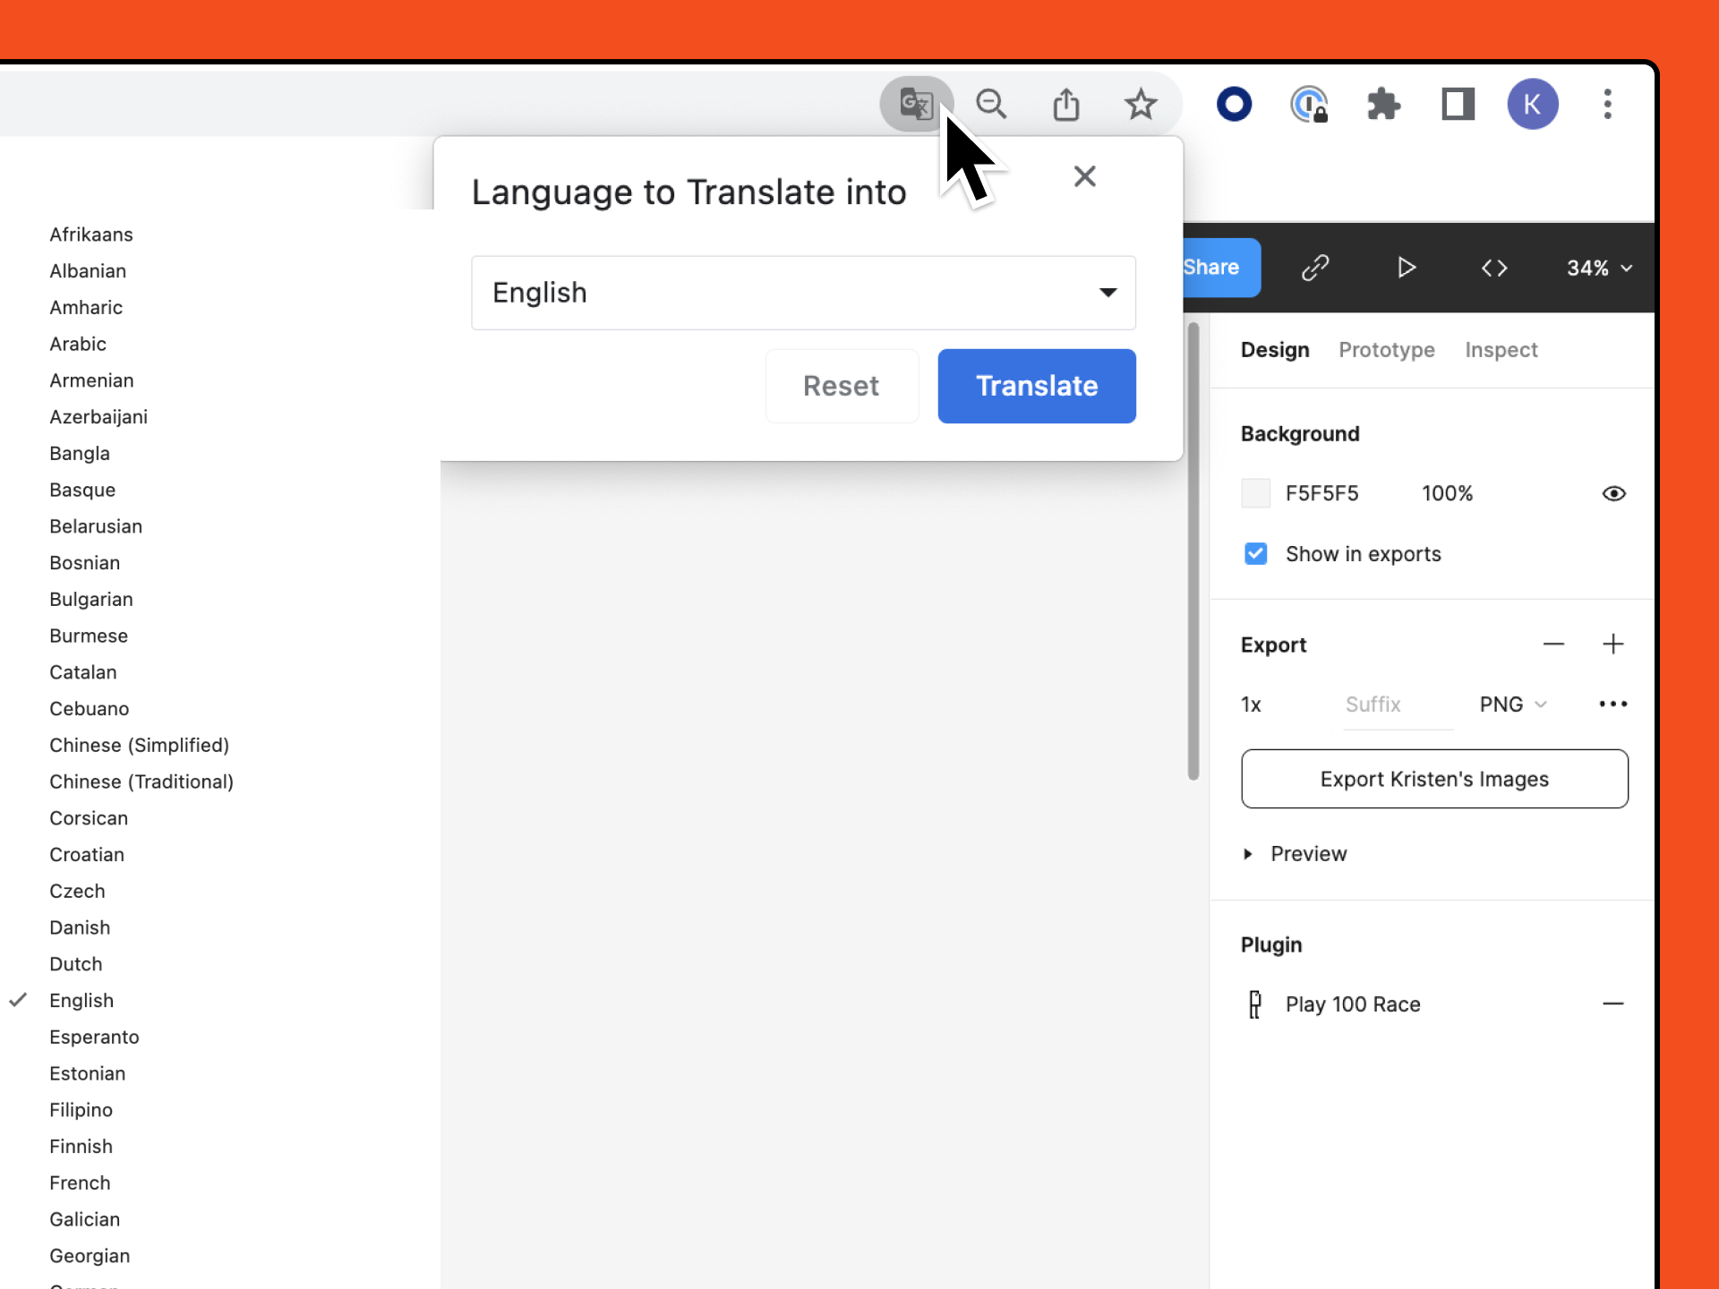Expand the Preview section
The height and width of the screenshot is (1289, 1719).
[x=1248, y=854]
